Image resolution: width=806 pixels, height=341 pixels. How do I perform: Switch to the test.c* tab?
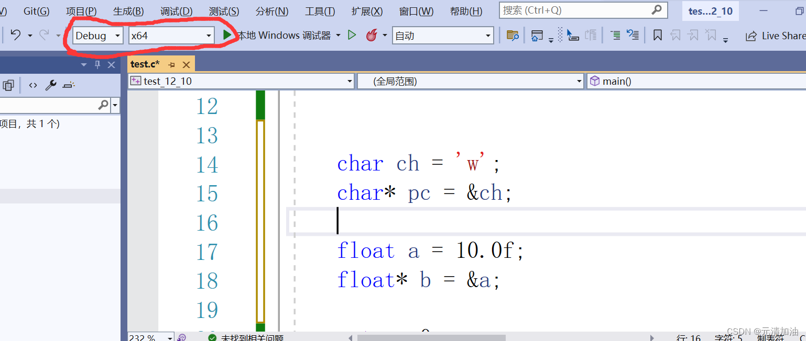[x=145, y=63]
